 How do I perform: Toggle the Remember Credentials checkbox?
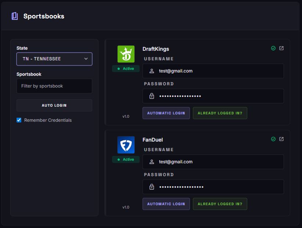(19, 120)
